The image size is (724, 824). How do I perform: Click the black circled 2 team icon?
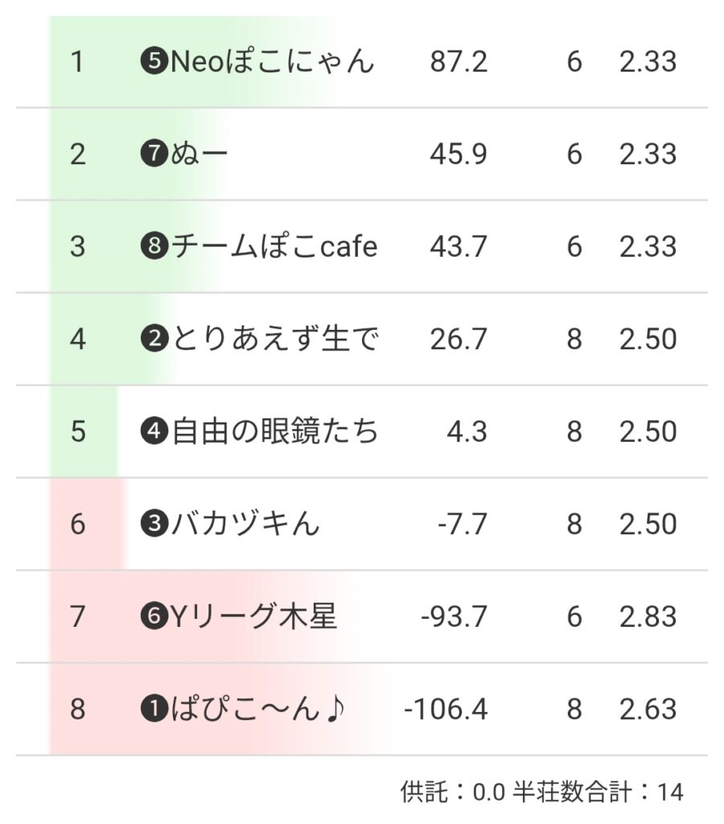(x=153, y=340)
